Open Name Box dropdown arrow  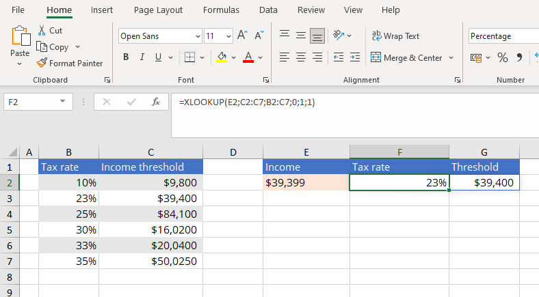(x=62, y=101)
